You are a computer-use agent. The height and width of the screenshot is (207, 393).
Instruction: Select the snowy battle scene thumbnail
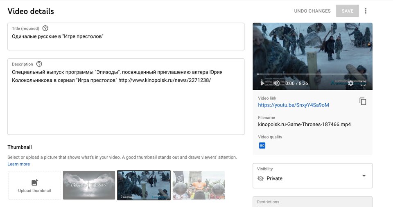(x=144, y=185)
